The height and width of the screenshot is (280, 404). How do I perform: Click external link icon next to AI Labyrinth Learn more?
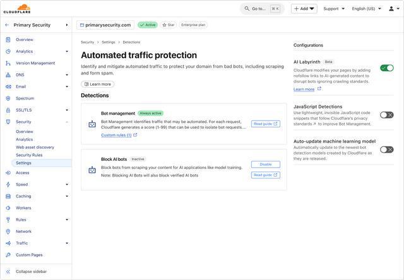point(319,88)
